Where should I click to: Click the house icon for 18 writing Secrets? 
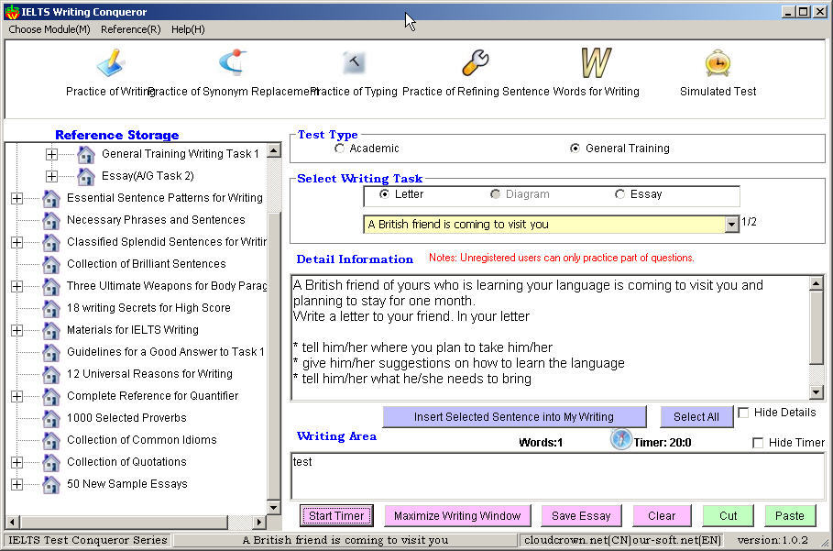[x=51, y=308]
